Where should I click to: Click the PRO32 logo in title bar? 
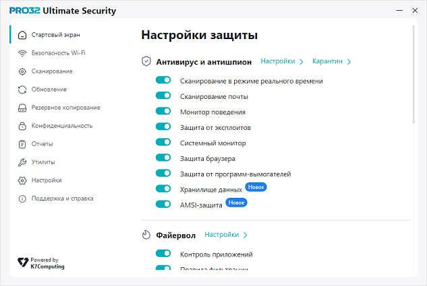click(x=25, y=11)
